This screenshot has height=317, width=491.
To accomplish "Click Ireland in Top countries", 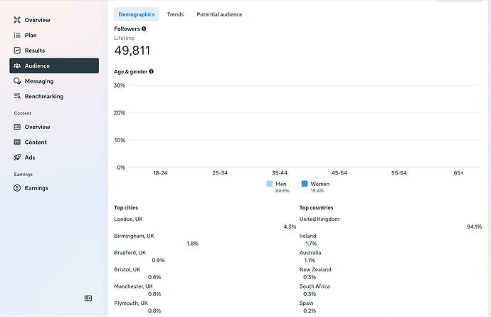I will [x=308, y=236].
